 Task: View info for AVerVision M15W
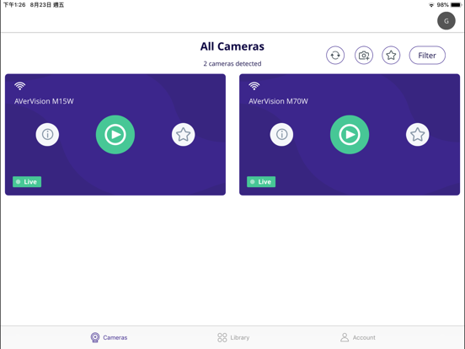coord(47,134)
